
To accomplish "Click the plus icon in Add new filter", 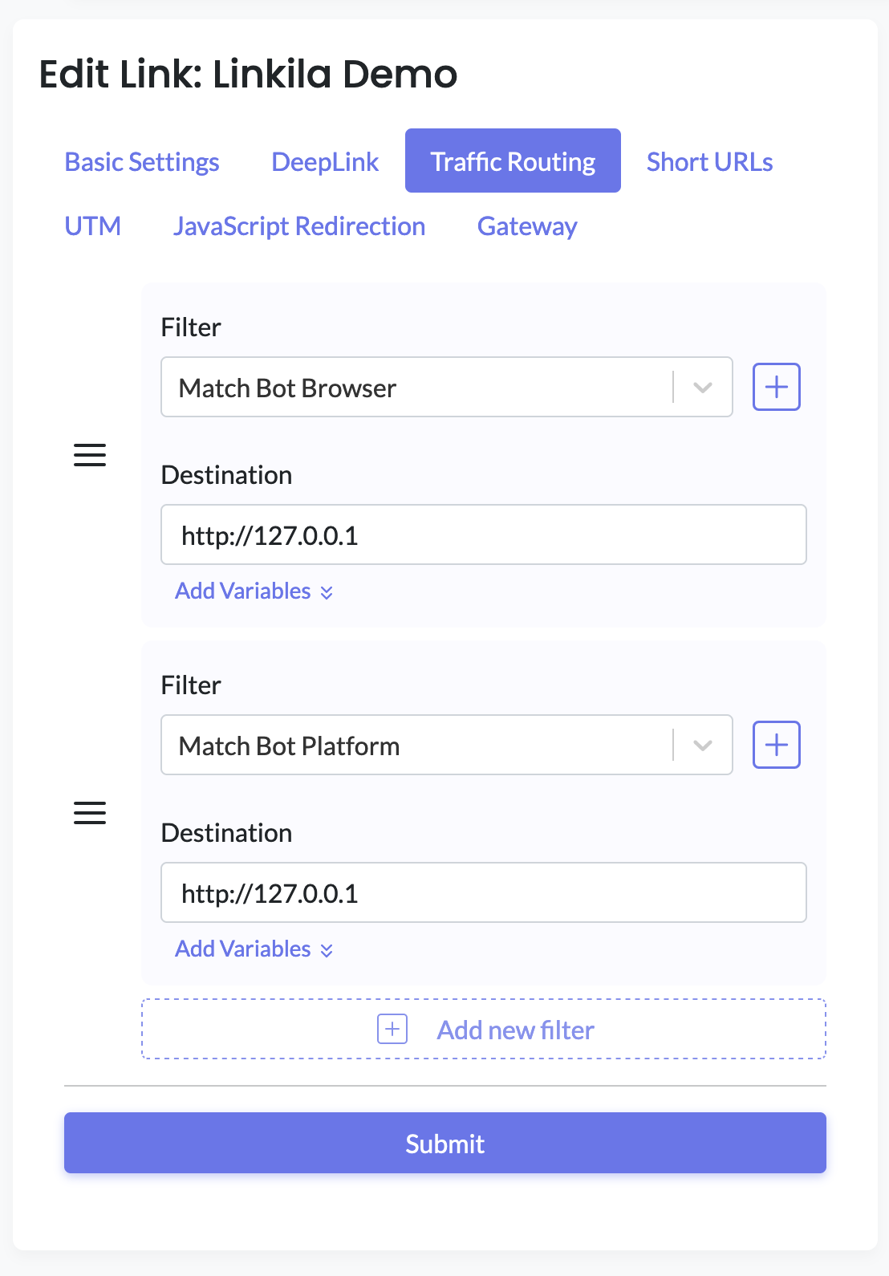I will (x=392, y=1029).
